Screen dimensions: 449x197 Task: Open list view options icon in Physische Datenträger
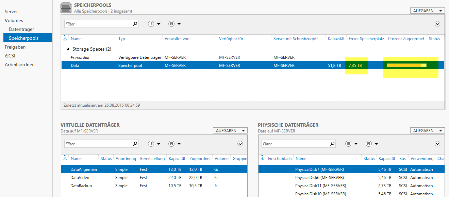[x=348, y=144]
